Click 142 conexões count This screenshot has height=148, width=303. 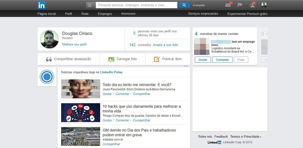[x=132, y=45]
